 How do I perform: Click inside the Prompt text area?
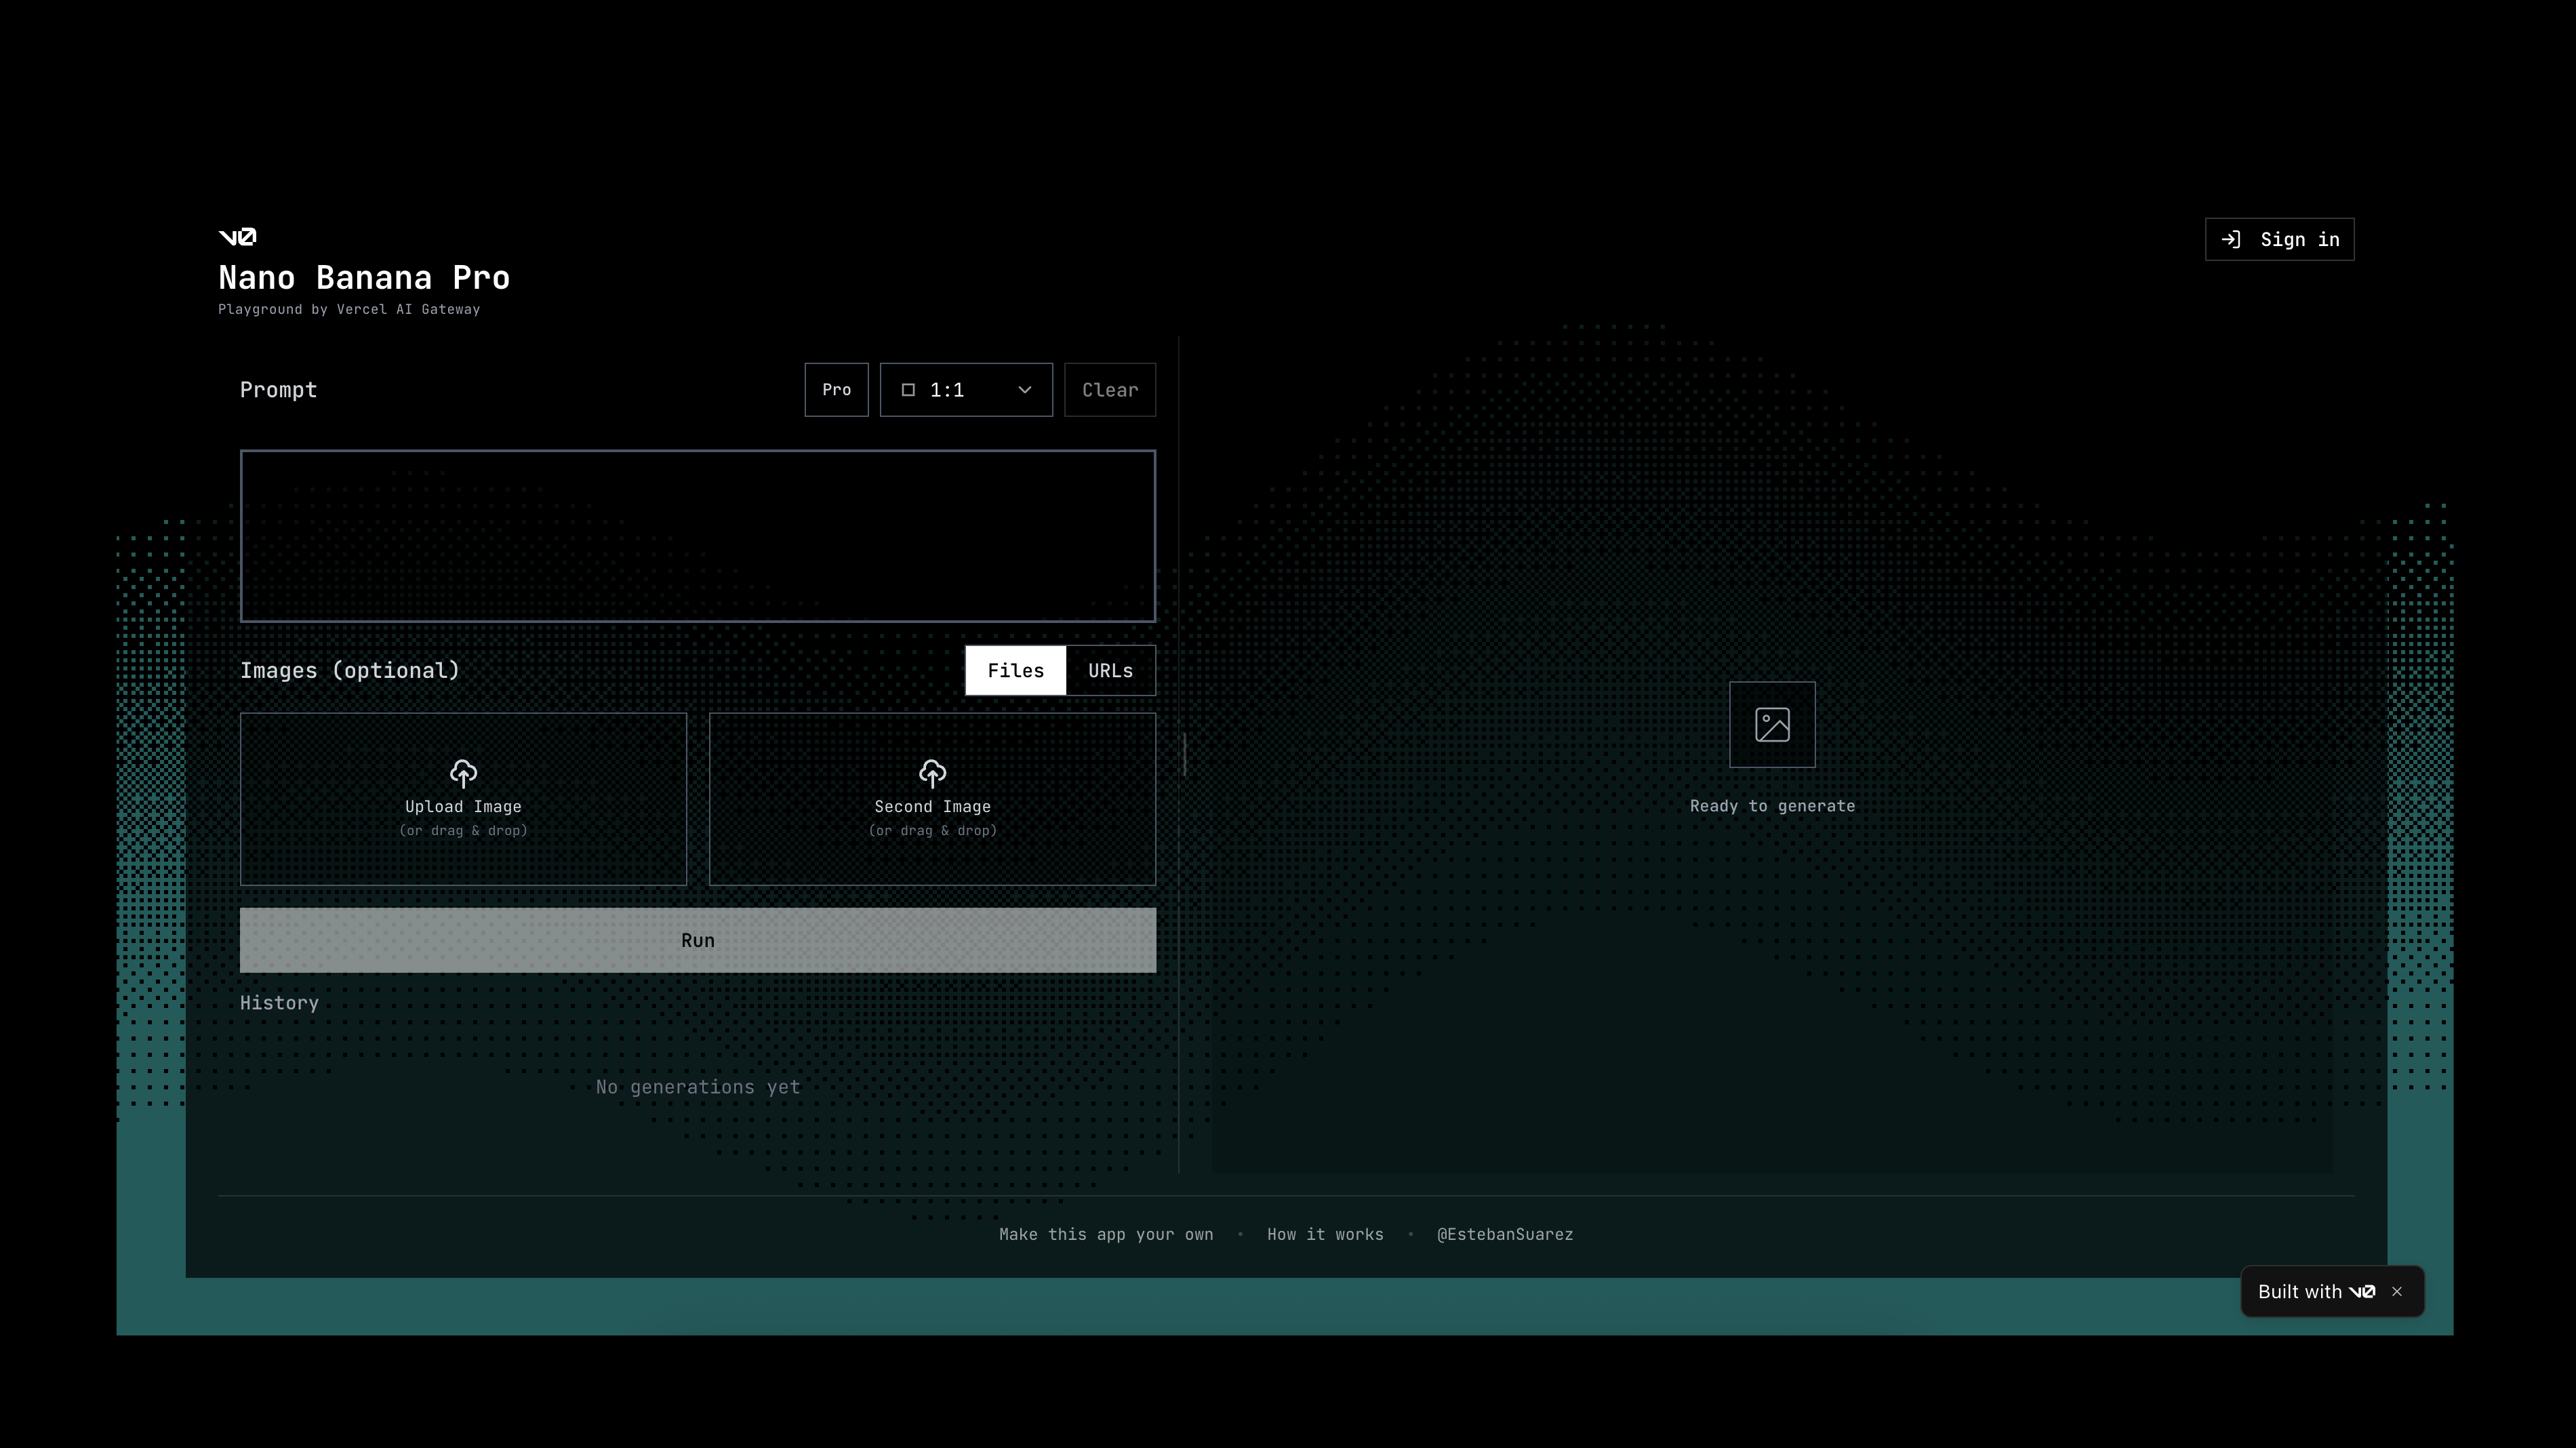[x=697, y=536]
